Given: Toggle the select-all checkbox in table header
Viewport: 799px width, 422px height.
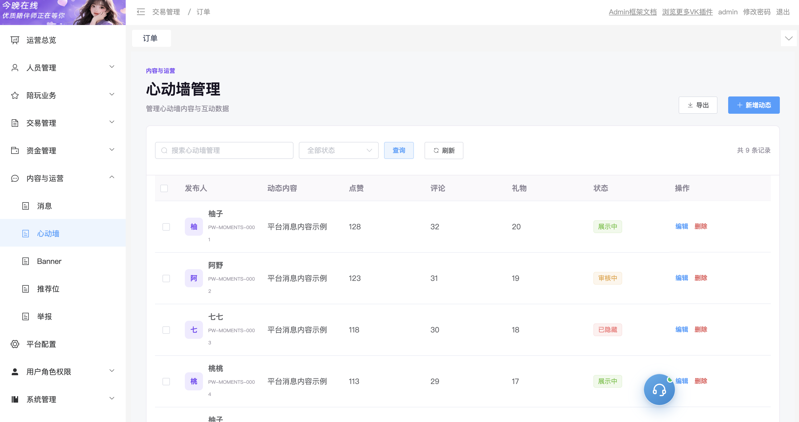Looking at the screenshot, I should [164, 188].
